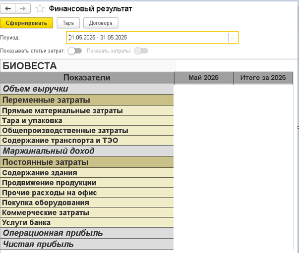Click the Услуги банка row

[87, 222]
